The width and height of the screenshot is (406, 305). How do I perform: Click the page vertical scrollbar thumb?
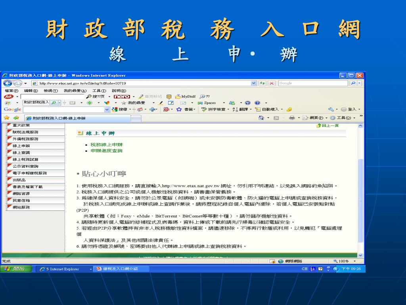pos(360,201)
